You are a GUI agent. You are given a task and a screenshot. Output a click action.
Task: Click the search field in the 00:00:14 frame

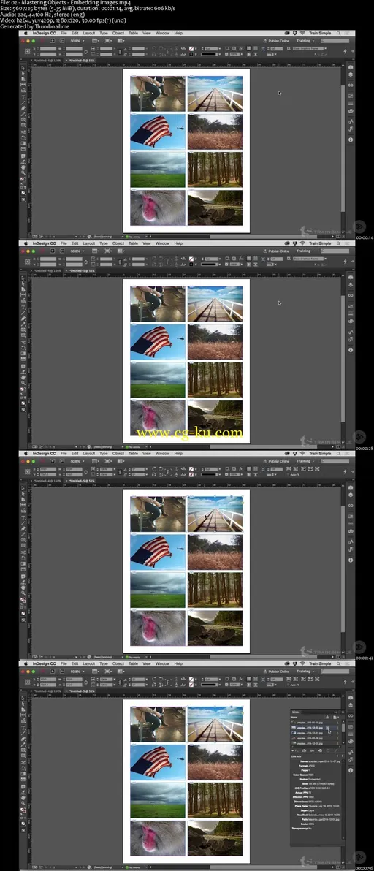point(335,40)
